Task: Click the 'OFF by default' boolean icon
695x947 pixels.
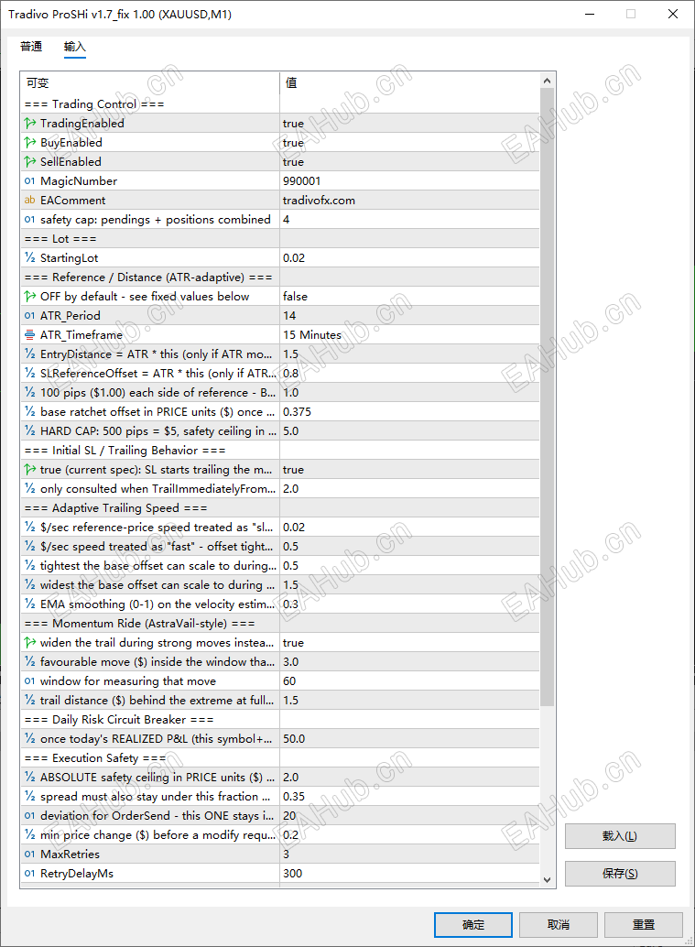Action: [x=29, y=297]
